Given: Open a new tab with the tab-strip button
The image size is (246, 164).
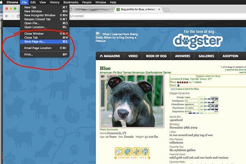Looking at the screenshot, I should pos(166,10).
